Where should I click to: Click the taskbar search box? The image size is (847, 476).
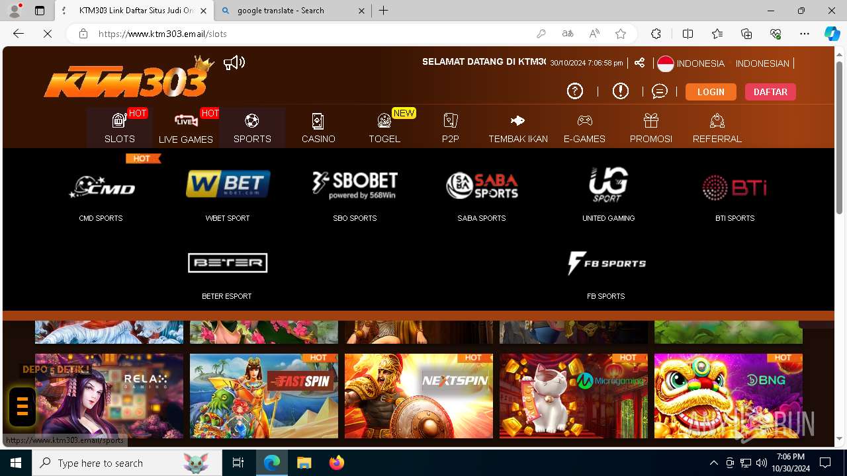coord(127,463)
